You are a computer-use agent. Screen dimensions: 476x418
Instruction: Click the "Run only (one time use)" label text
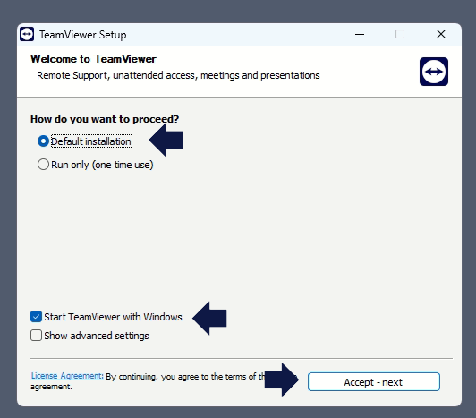tap(102, 165)
